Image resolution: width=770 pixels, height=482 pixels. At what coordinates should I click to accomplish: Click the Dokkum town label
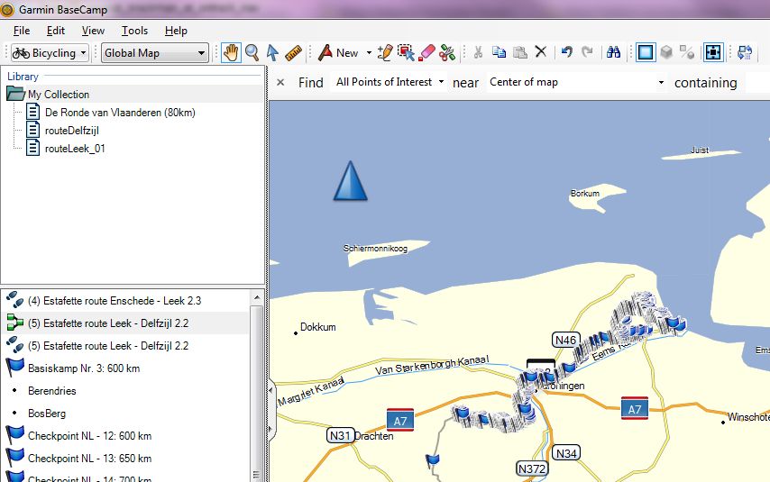[317, 327]
